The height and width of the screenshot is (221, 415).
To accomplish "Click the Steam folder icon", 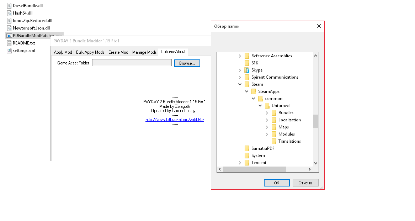I will pyautogui.click(x=247, y=85).
